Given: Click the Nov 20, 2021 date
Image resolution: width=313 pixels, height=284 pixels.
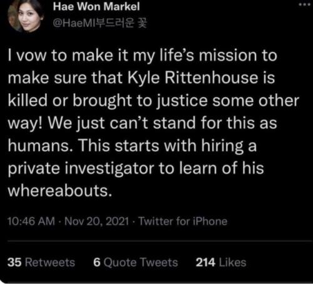Looking at the screenshot, I should tap(96, 221).
